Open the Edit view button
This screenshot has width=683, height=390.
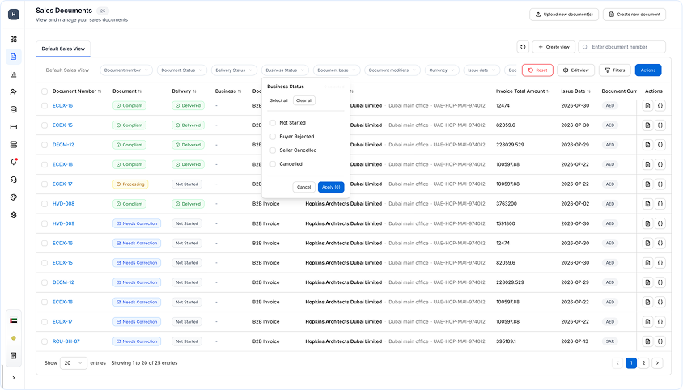576,70
